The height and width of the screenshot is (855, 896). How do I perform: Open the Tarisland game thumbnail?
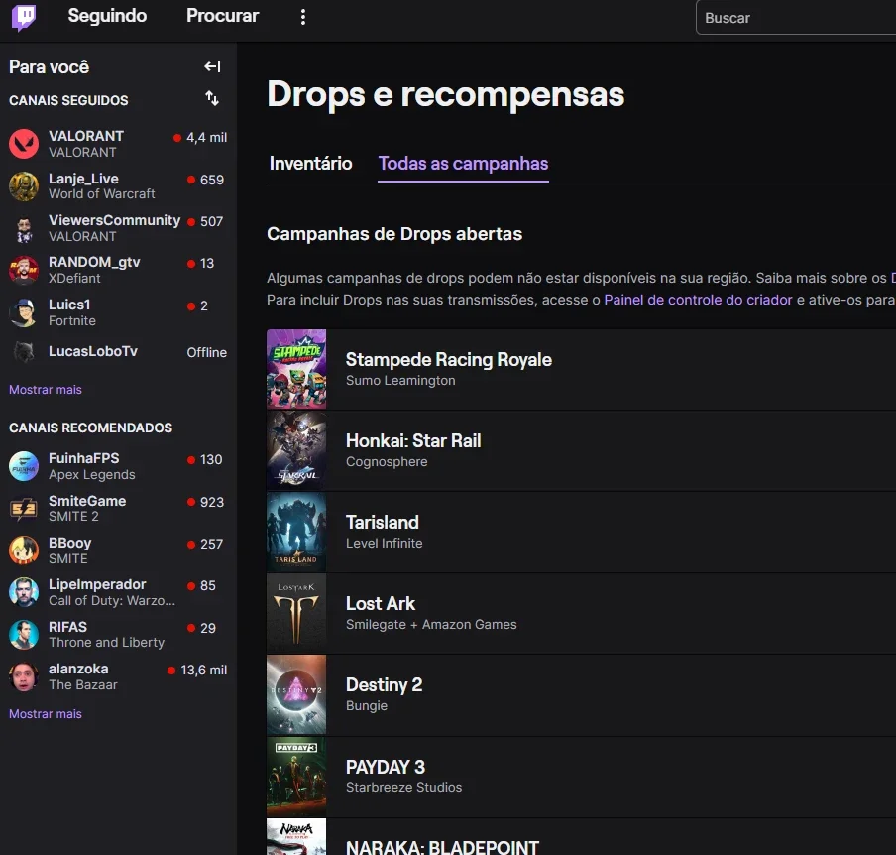coord(296,532)
